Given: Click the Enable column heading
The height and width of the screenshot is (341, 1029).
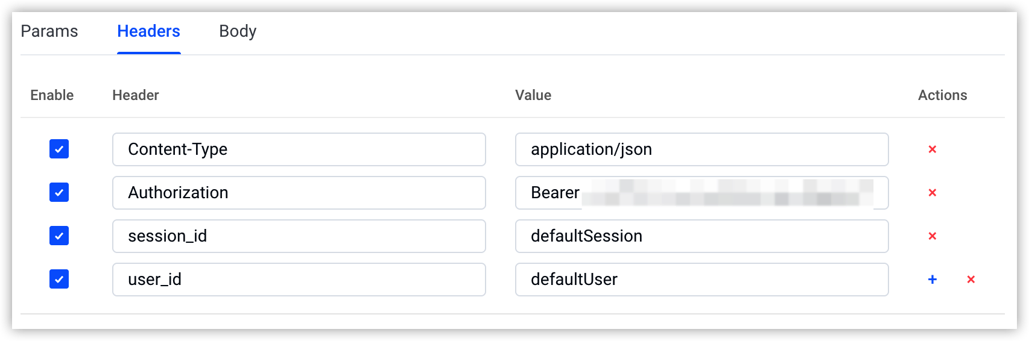Looking at the screenshot, I should (x=52, y=95).
